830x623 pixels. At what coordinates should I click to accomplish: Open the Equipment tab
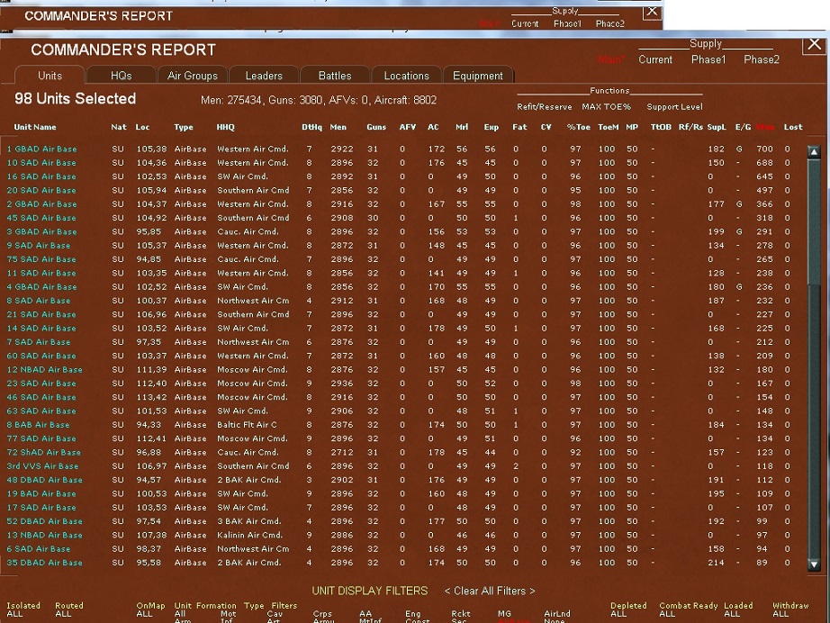(x=477, y=76)
